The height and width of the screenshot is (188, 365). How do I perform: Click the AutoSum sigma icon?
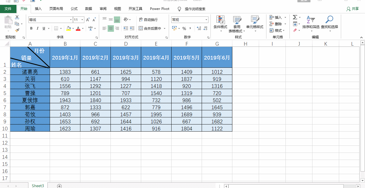point(295,17)
